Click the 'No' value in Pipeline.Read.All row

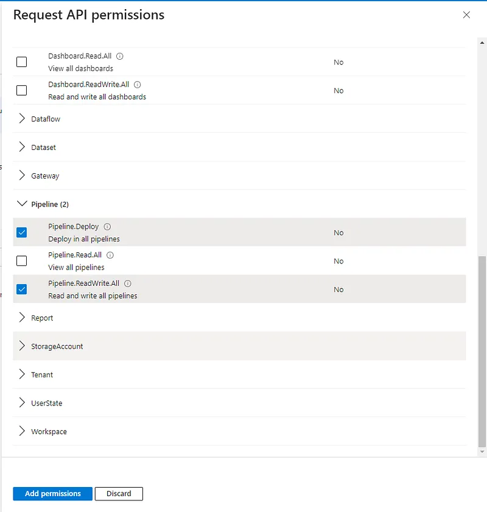tap(338, 261)
